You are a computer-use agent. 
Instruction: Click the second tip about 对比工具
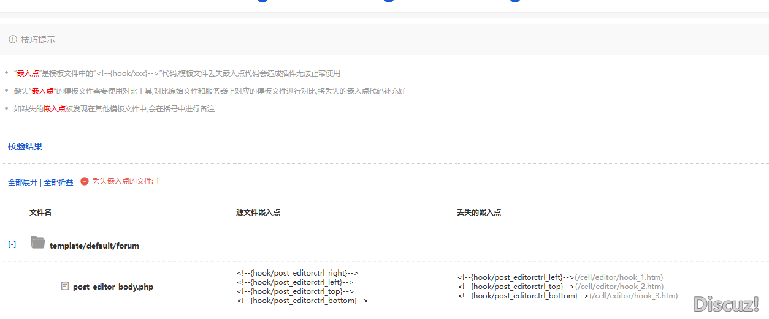tap(210, 91)
